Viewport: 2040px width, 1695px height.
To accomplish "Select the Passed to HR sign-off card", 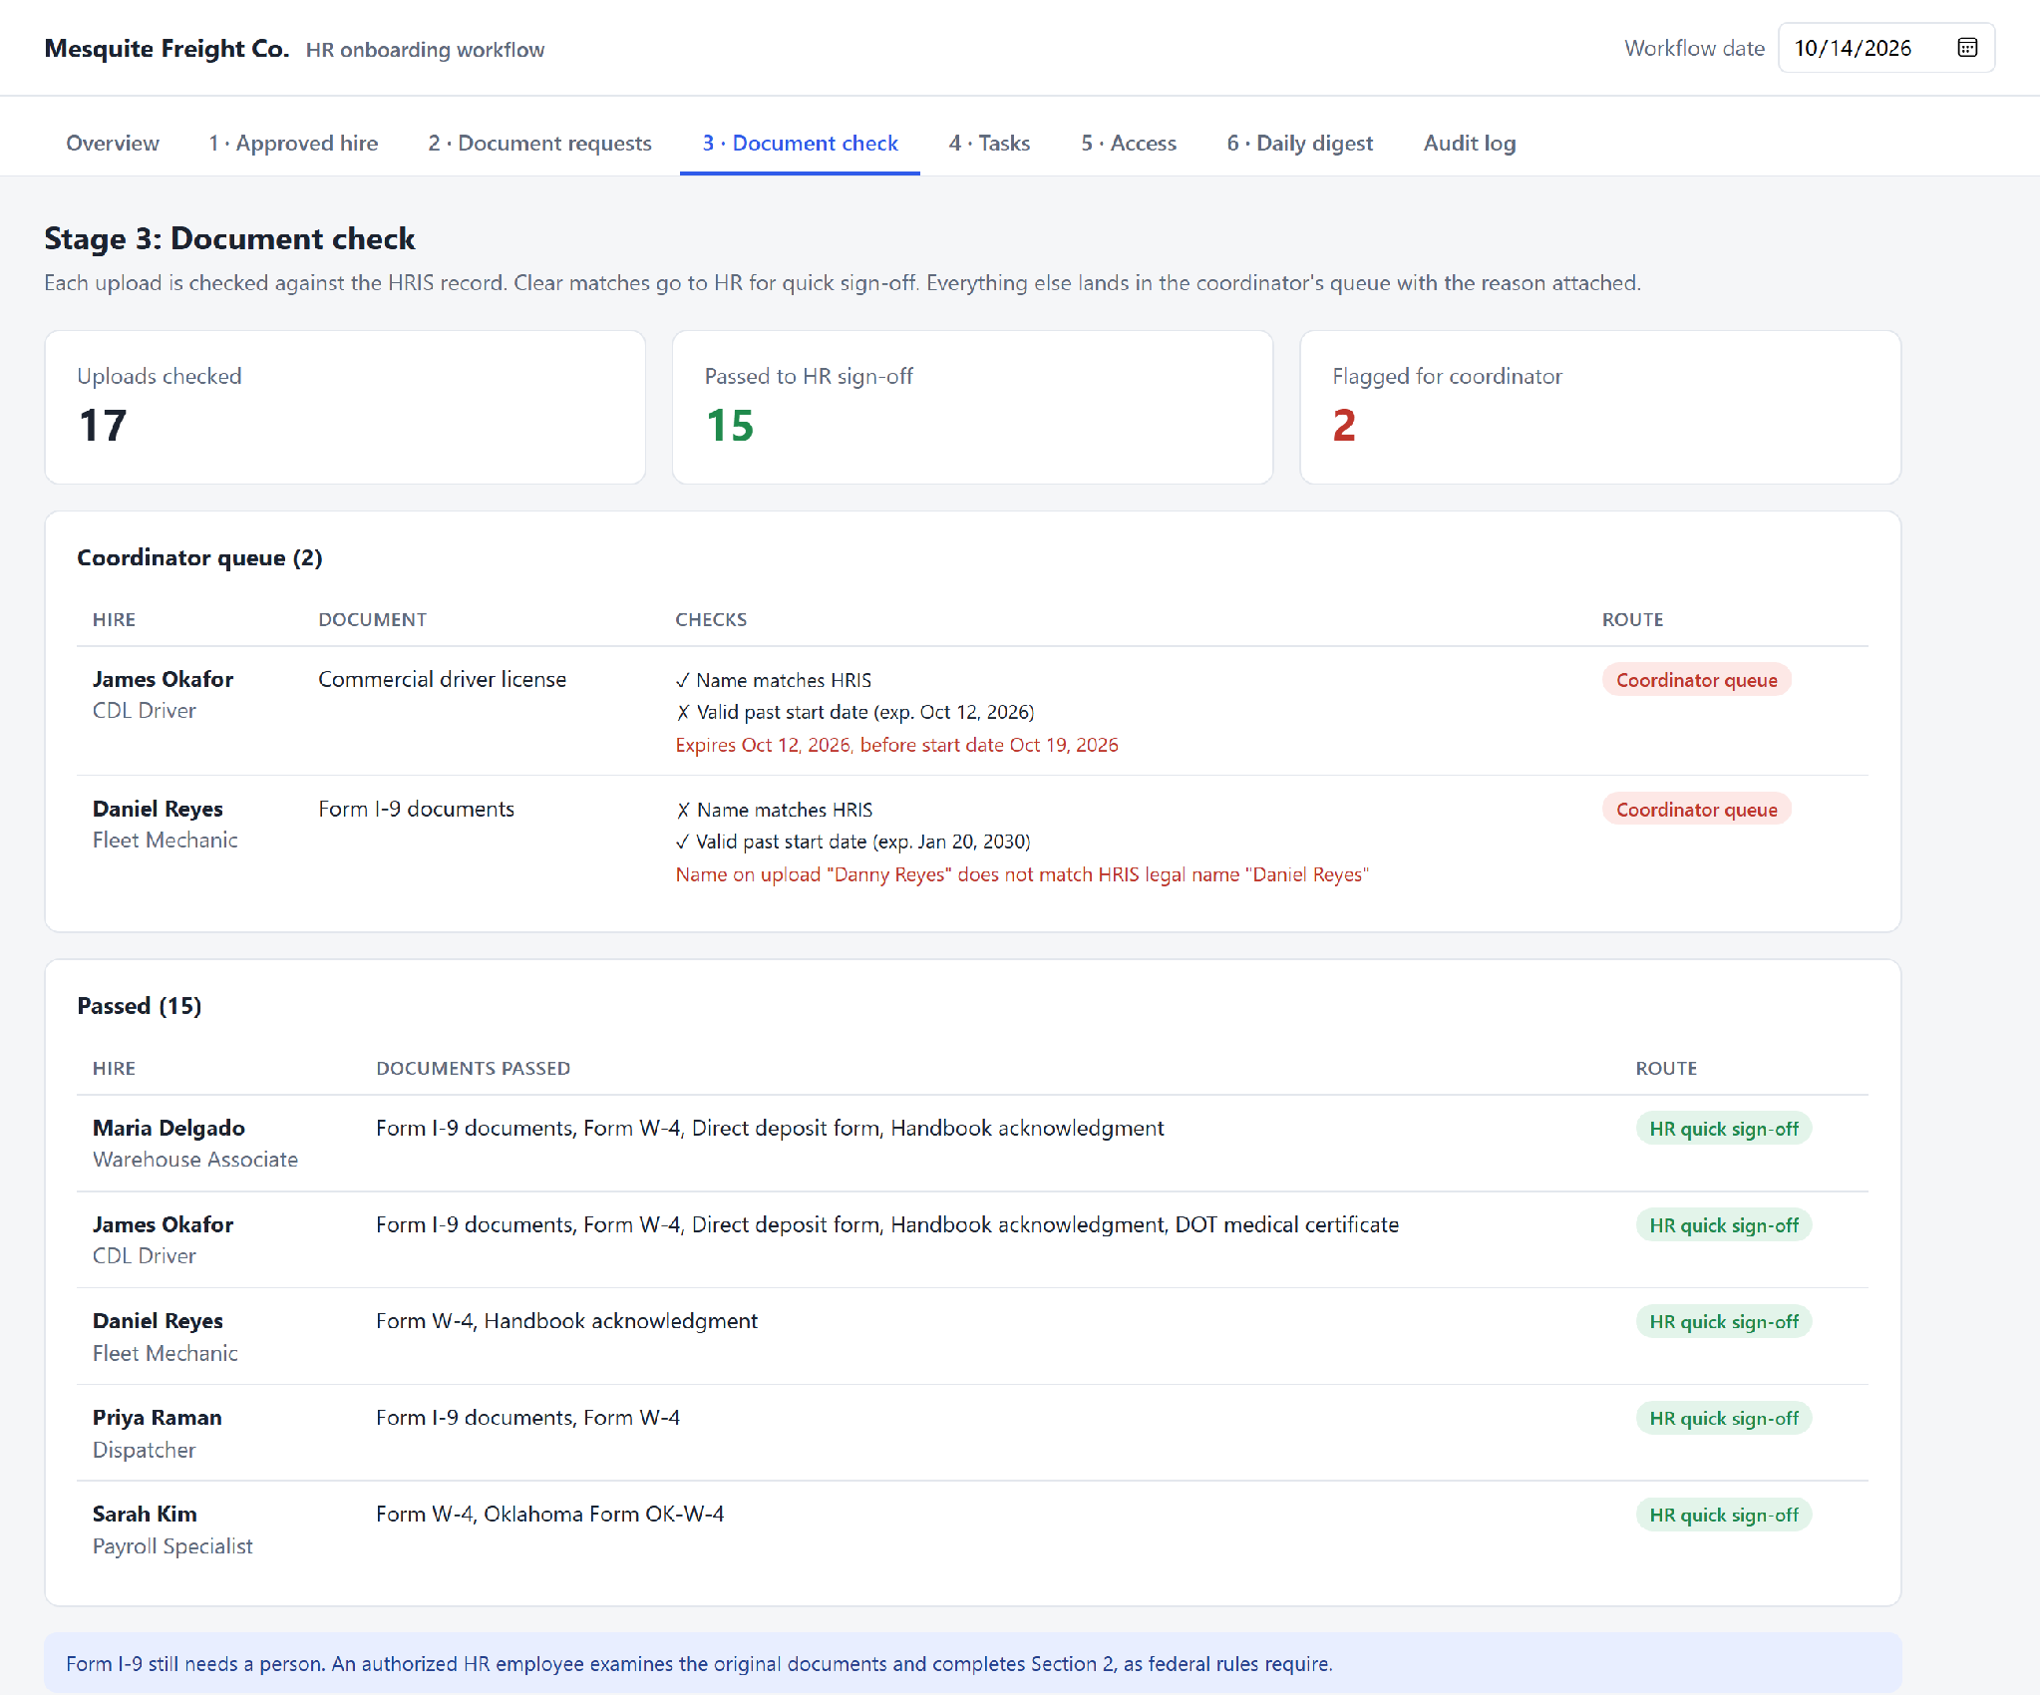I will pyautogui.click(x=972, y=408).
